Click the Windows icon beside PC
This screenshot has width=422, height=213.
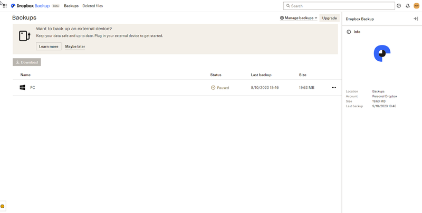coord(22,88)
